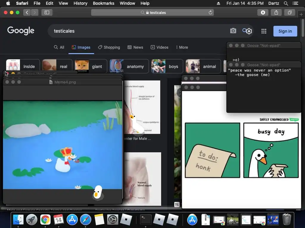Click the peace was never an option note
This screenshot has width=305, height=228.
(259, 72)
